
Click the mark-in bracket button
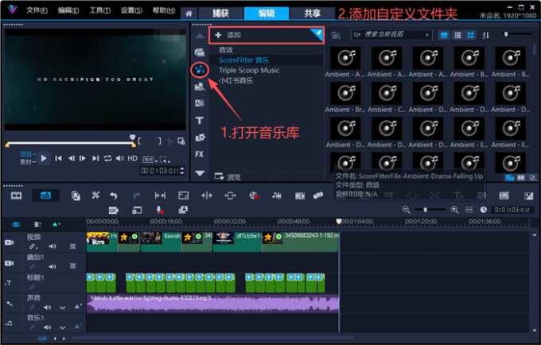(139, 141)
